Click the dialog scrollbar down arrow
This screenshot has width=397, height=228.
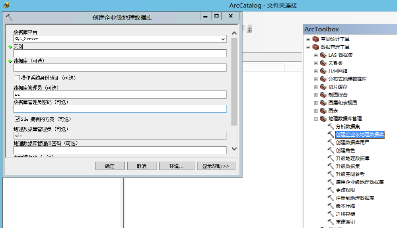[x=234, y=149]
